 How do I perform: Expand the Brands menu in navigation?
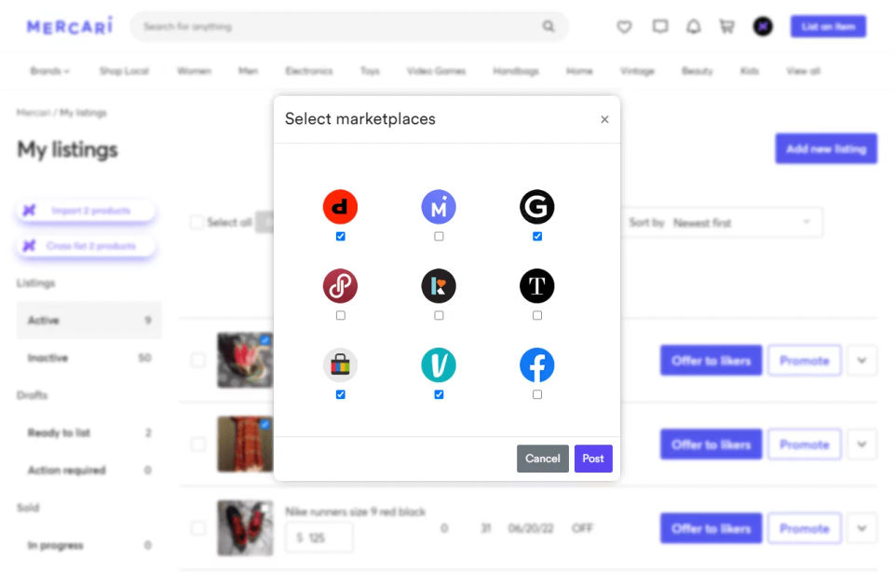49,71
